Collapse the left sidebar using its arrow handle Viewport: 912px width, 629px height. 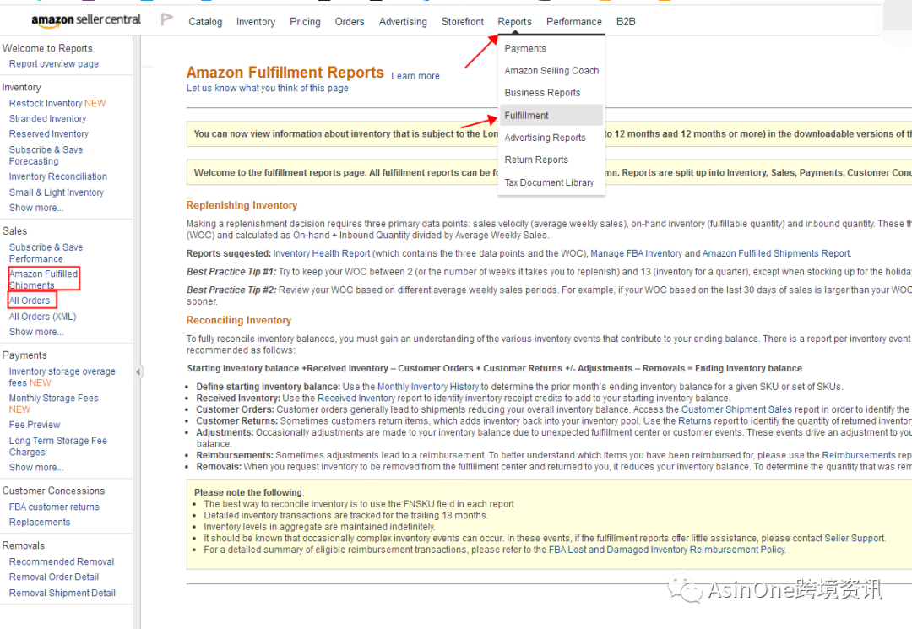[x=138, y=371]
